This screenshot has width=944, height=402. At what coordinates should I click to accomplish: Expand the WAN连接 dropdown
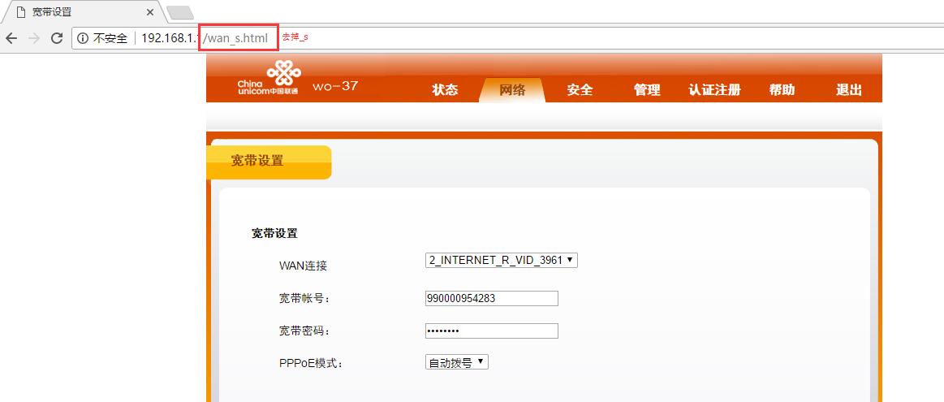[x=501, y=260]
